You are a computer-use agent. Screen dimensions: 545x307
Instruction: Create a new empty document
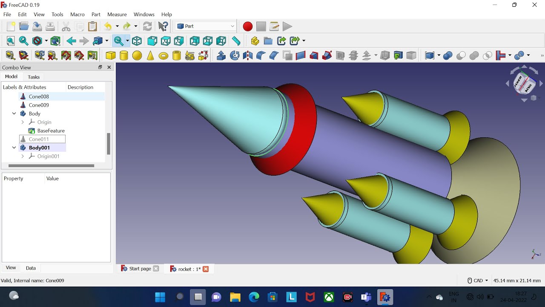pos(11,26)
